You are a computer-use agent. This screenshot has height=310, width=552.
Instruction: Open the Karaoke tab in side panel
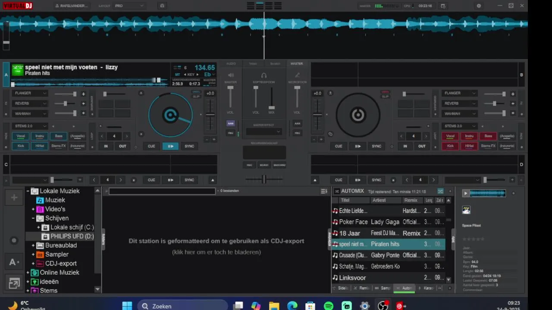(426, 288)
